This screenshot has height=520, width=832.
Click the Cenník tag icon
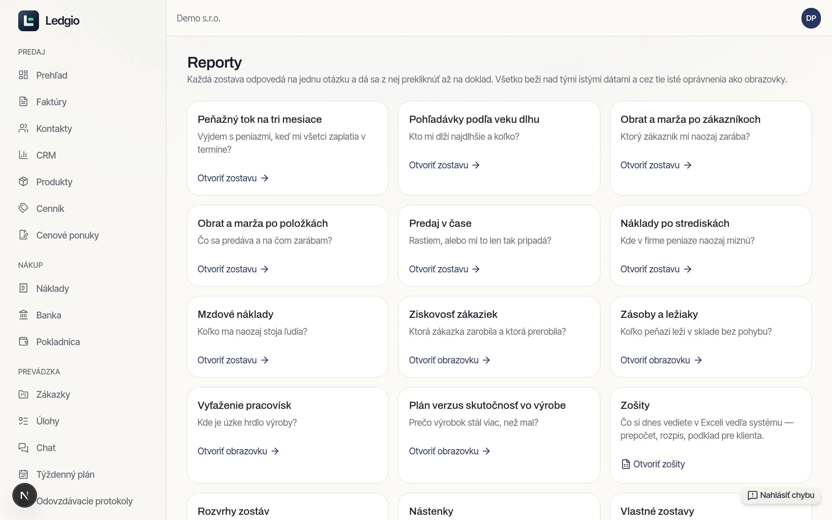click(x=23, y=208)
